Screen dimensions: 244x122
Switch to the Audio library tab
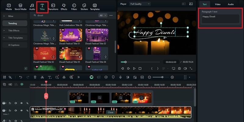pyautogui.click(x=32, y=7)
